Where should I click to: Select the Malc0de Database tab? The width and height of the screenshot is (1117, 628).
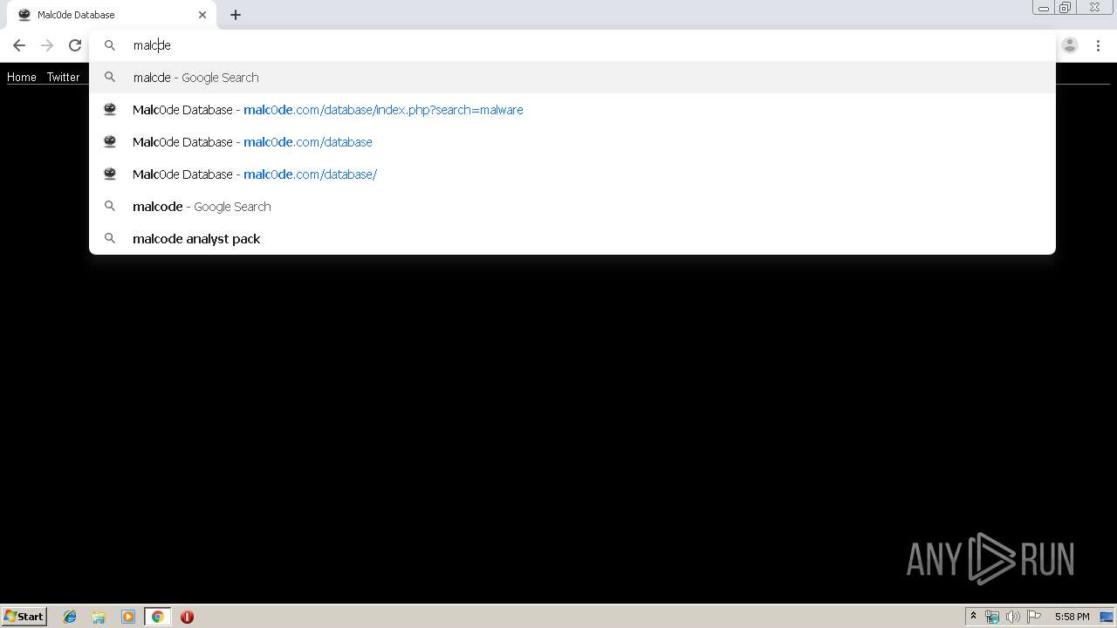coord(112,15)
